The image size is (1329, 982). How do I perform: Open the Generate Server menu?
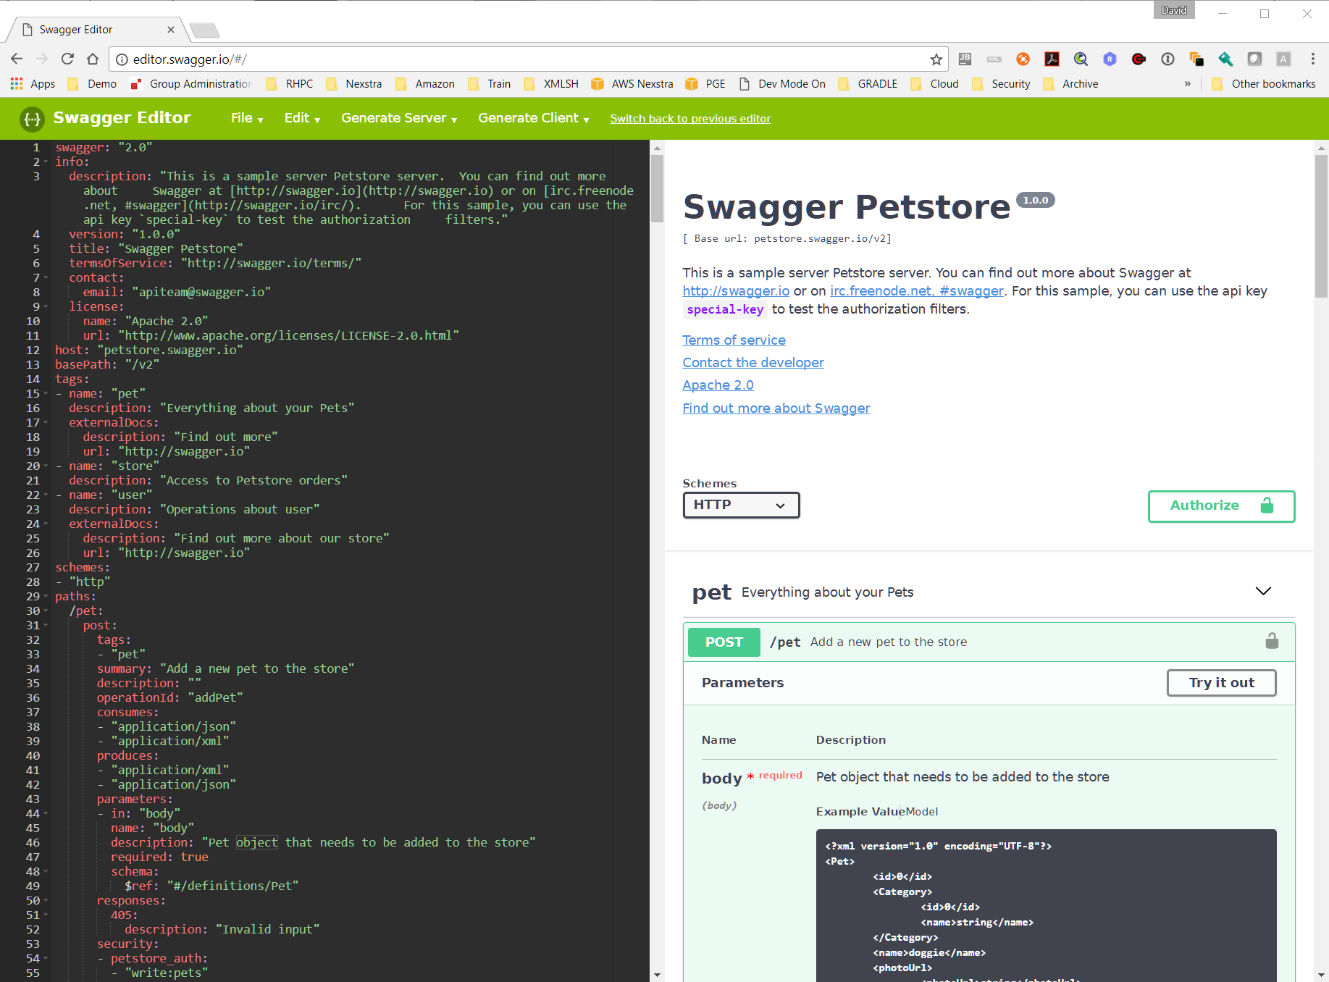[x=399, y=118]
